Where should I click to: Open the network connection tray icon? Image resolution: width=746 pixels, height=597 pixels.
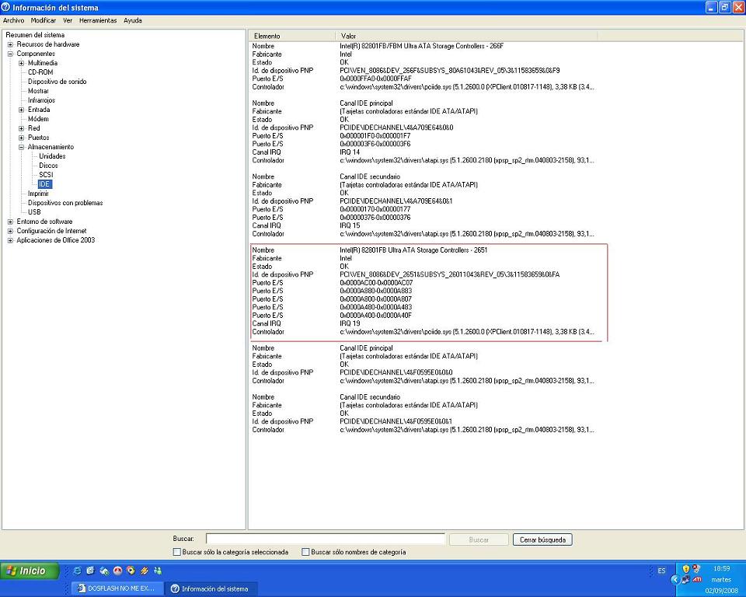coord(685,579)
